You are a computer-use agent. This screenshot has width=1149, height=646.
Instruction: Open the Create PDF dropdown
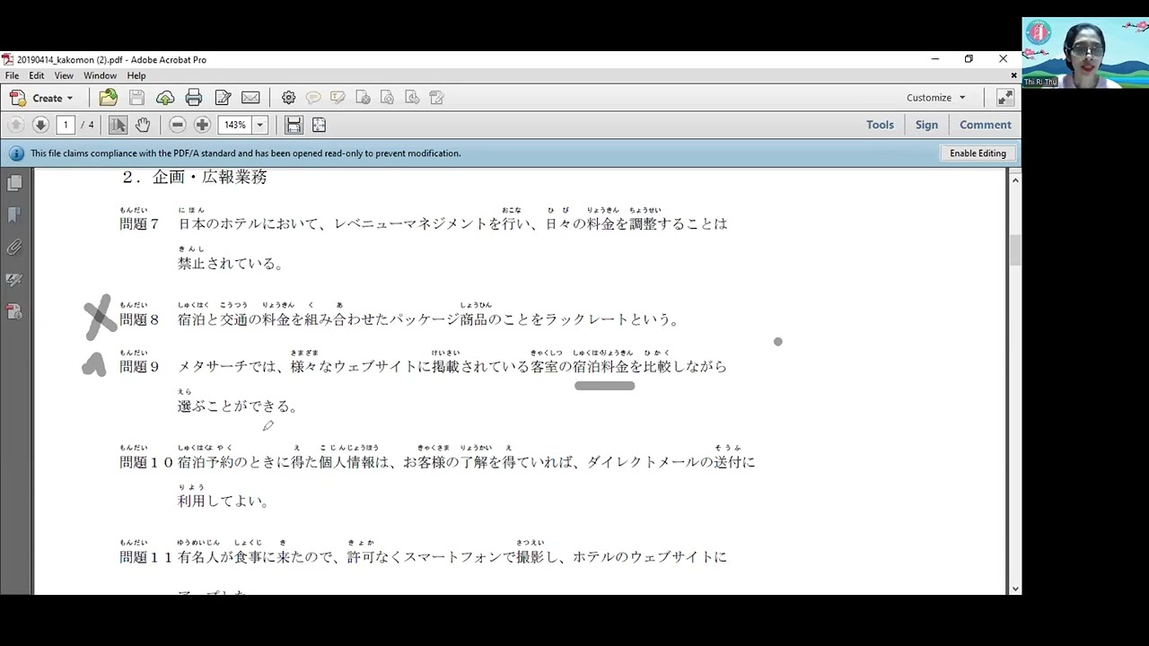(x=41, y=98)
